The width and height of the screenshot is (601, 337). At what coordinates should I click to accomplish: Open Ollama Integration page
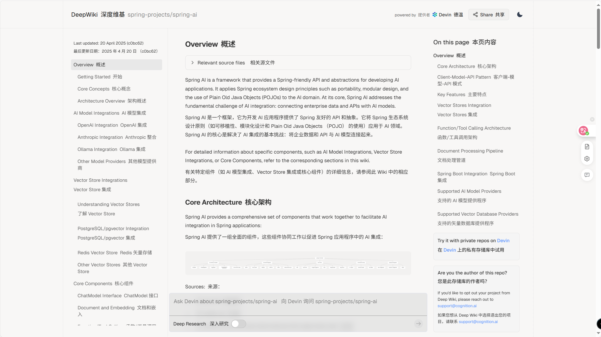(111, 149)
